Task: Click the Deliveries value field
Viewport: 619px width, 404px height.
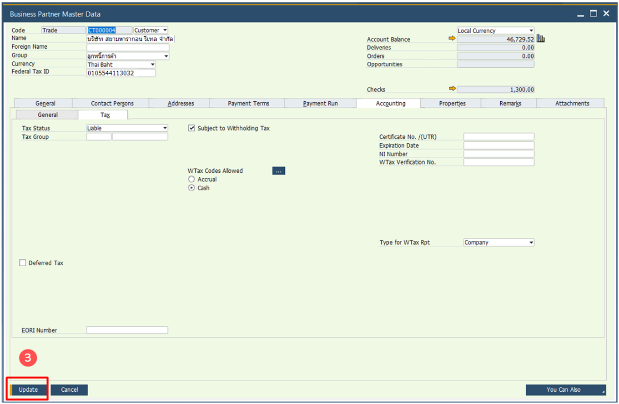Action: pyautogui.click(x=496, y=48)
